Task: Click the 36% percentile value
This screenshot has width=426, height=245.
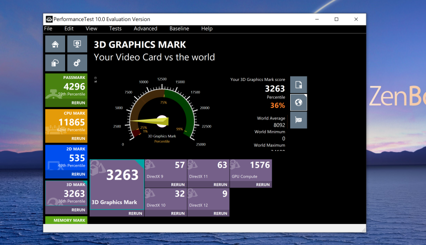Action: (277, 105)
